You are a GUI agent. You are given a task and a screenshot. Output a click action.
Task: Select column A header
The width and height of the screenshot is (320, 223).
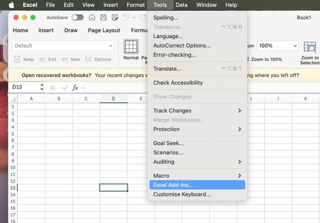tap(31, 99)
